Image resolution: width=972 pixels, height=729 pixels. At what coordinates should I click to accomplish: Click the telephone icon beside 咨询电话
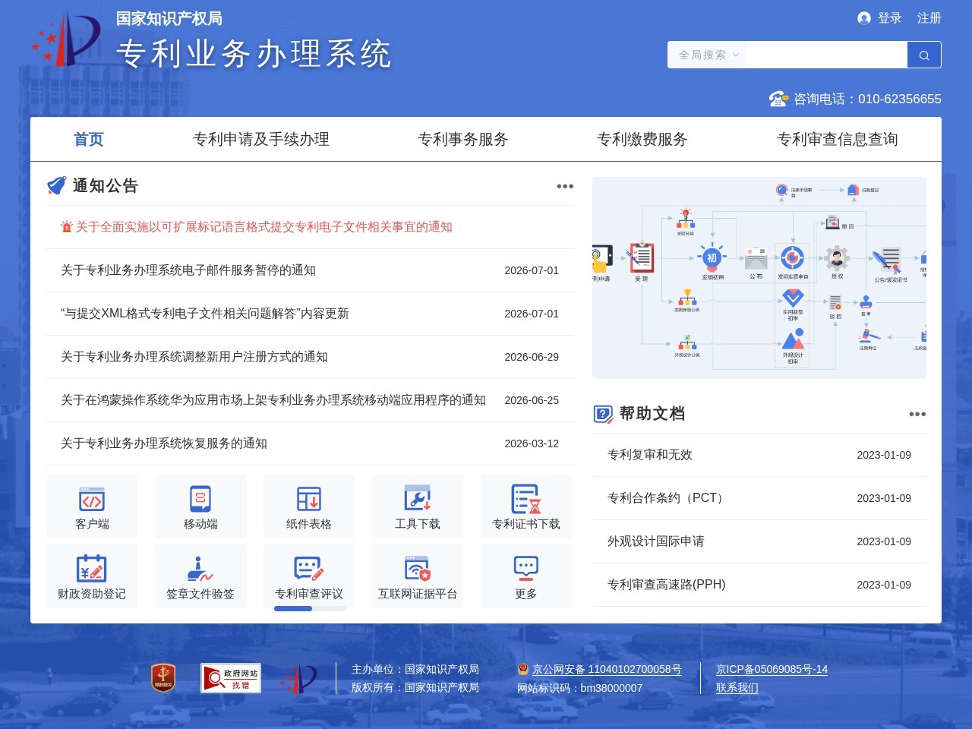point(779,99)
